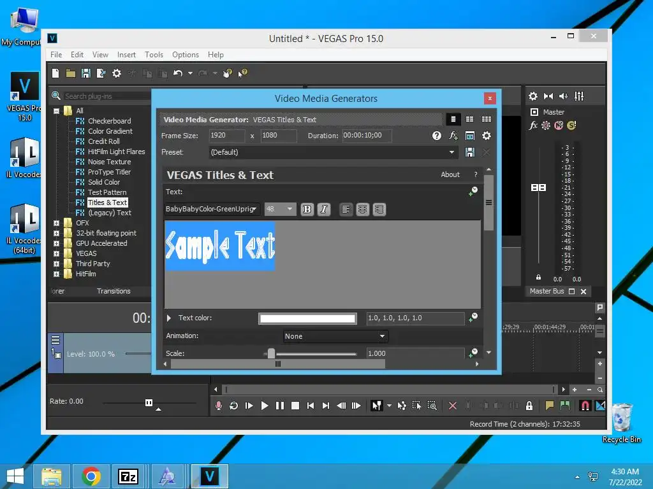
Task: Switch to the Transitions tab
Action: (114, 291)
